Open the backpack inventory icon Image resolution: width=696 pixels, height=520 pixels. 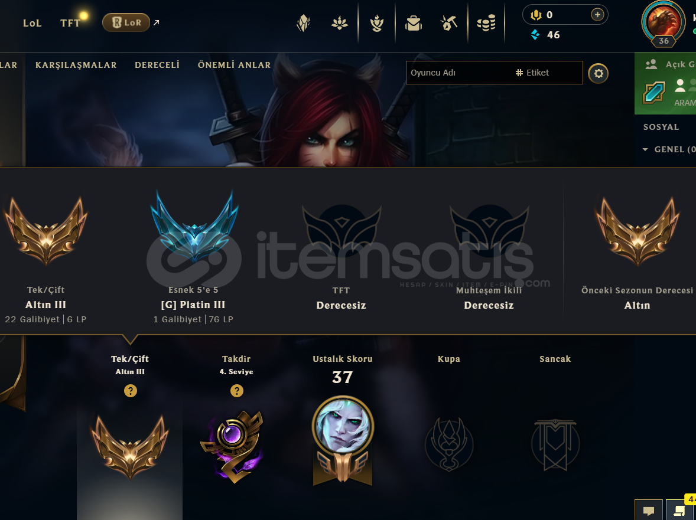(413, 23)
